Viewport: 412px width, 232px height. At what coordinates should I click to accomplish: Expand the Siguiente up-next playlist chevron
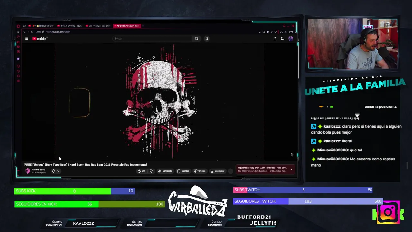(x=291, y=169)
